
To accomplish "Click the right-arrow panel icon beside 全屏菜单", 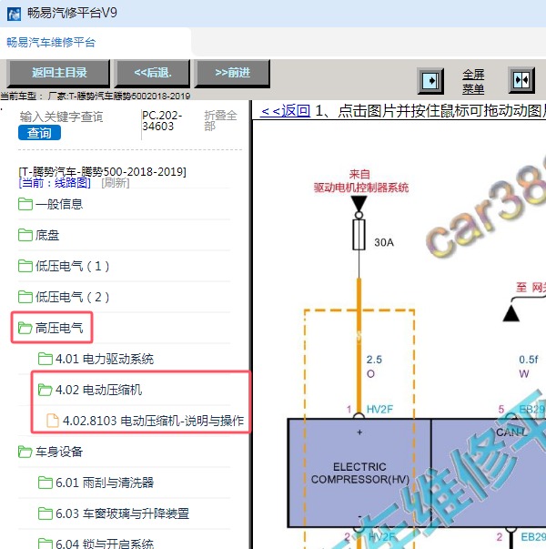I will coord(430,81).
